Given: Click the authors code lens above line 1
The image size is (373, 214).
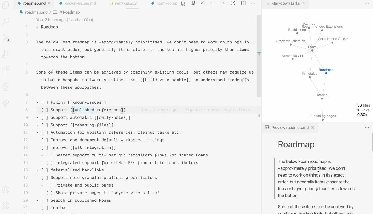Looking at the screenshot, I should click(65, 20).
